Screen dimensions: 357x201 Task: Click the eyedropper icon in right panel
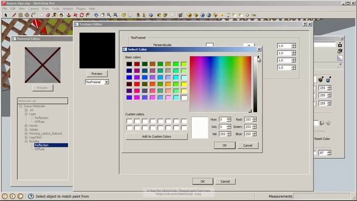point(340,66)
